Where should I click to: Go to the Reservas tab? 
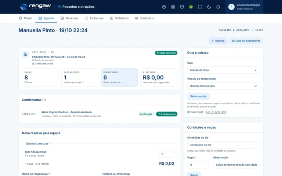coord(69,18)
